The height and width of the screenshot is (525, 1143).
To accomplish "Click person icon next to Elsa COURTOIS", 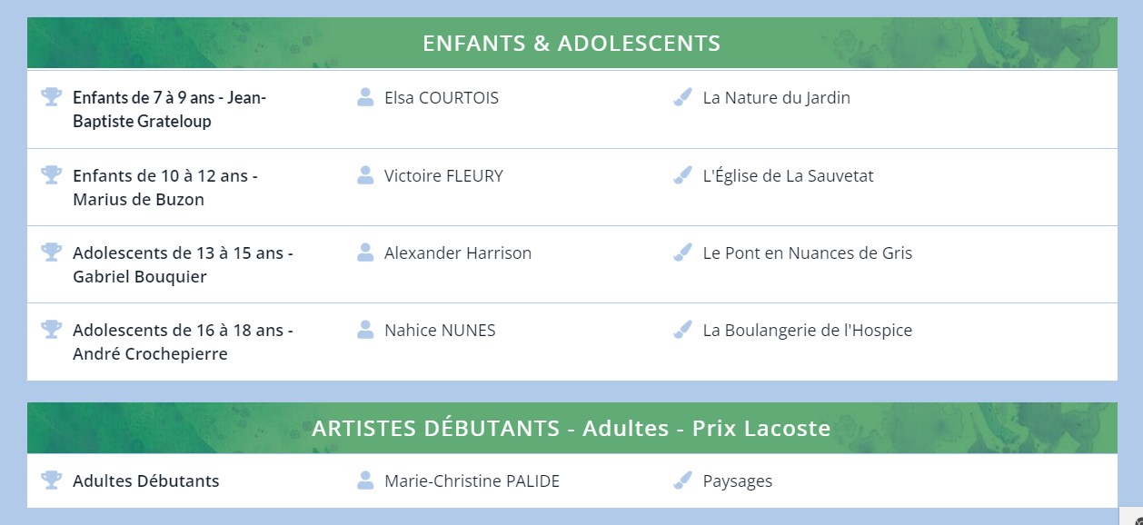I will pyautogui.click(x=365, y=97).
